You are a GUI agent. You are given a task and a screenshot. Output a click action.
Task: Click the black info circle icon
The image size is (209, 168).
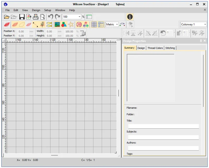coord(130,17)
